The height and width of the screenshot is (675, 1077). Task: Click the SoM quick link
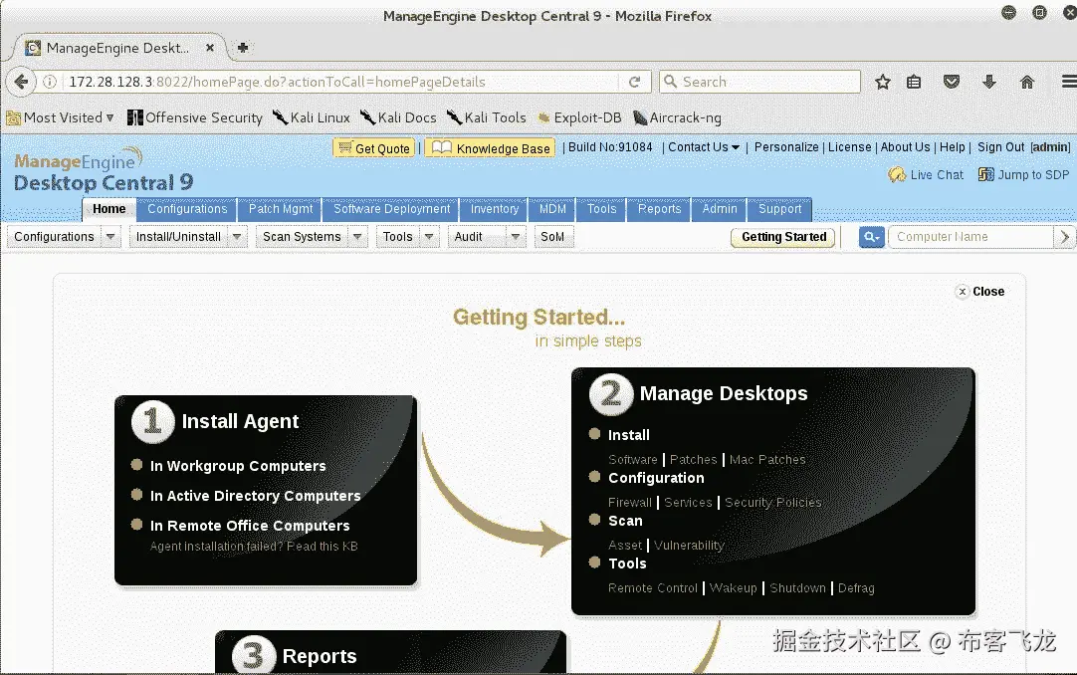(552, 237)
